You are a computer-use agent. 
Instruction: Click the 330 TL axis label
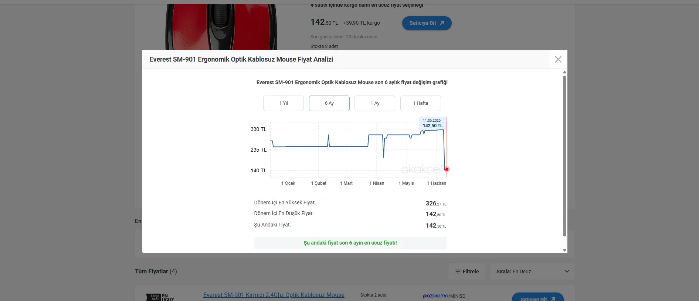tap(258, 129)
